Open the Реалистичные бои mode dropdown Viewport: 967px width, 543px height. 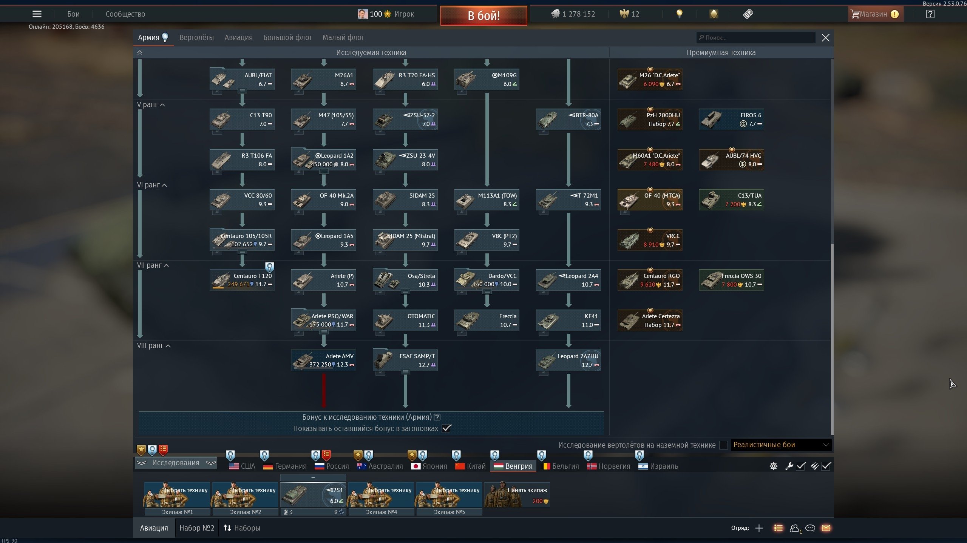[781, 445]
